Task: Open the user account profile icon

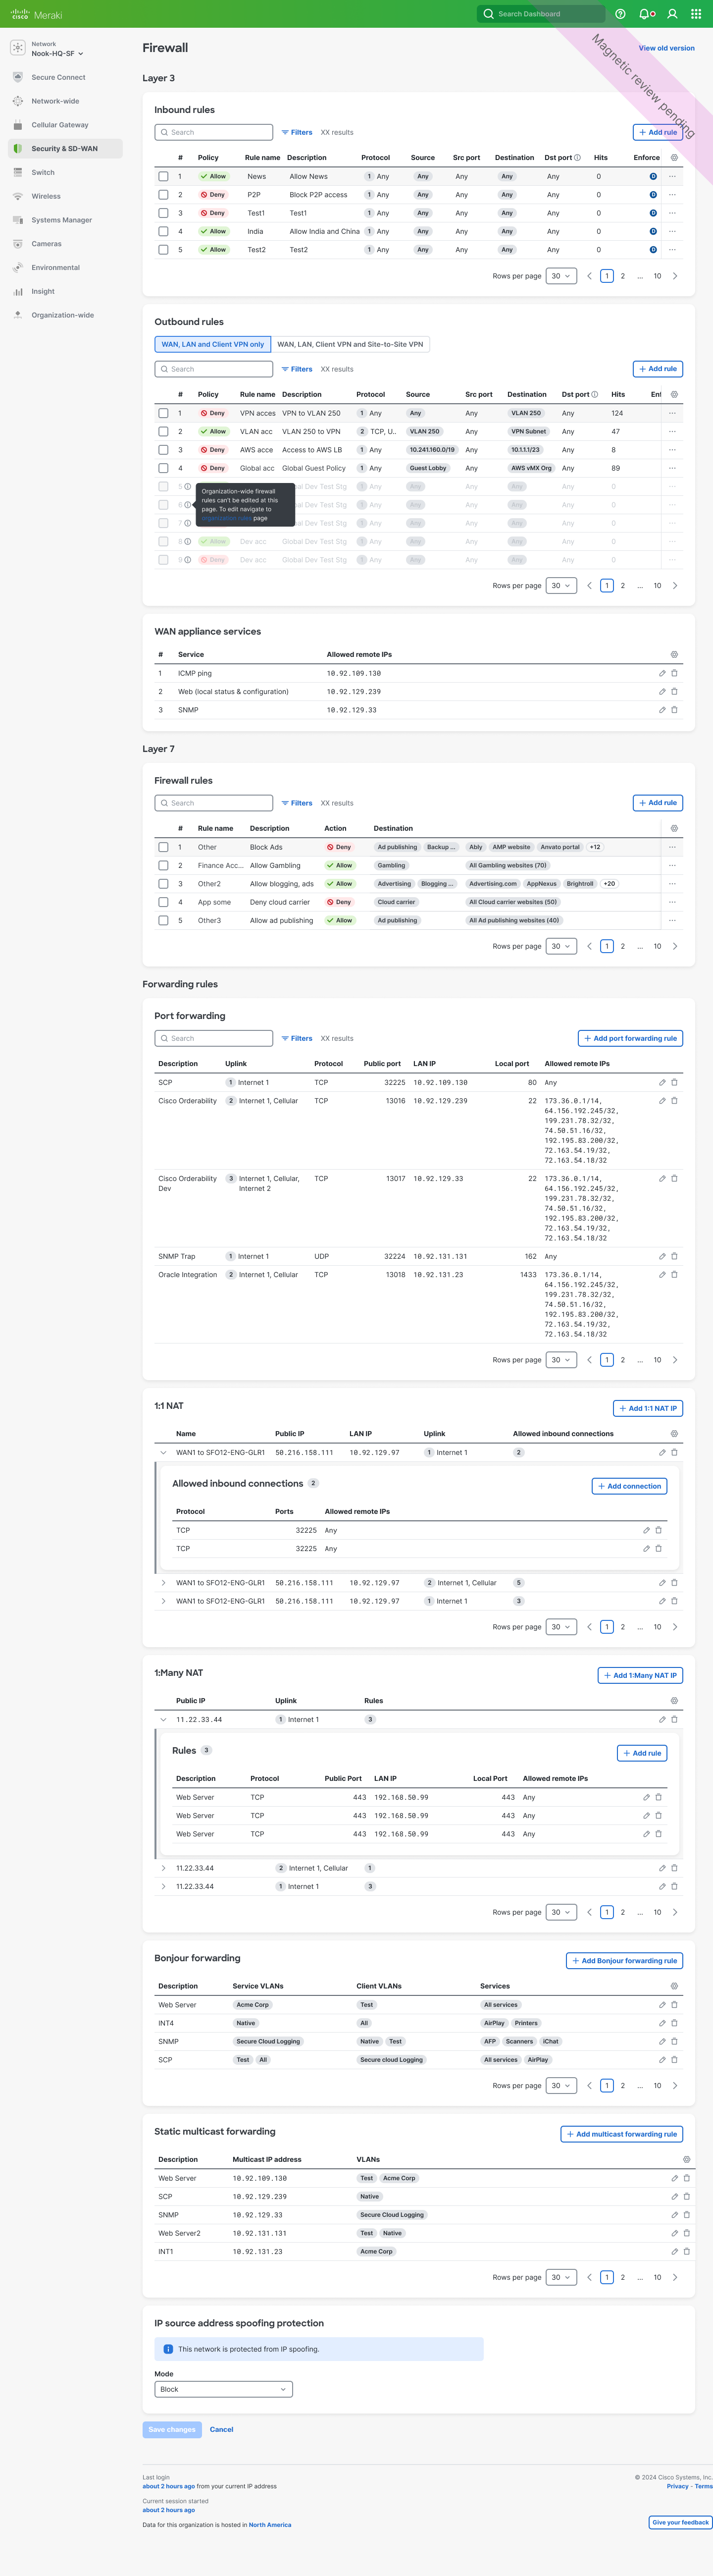Action: point(672,14)
